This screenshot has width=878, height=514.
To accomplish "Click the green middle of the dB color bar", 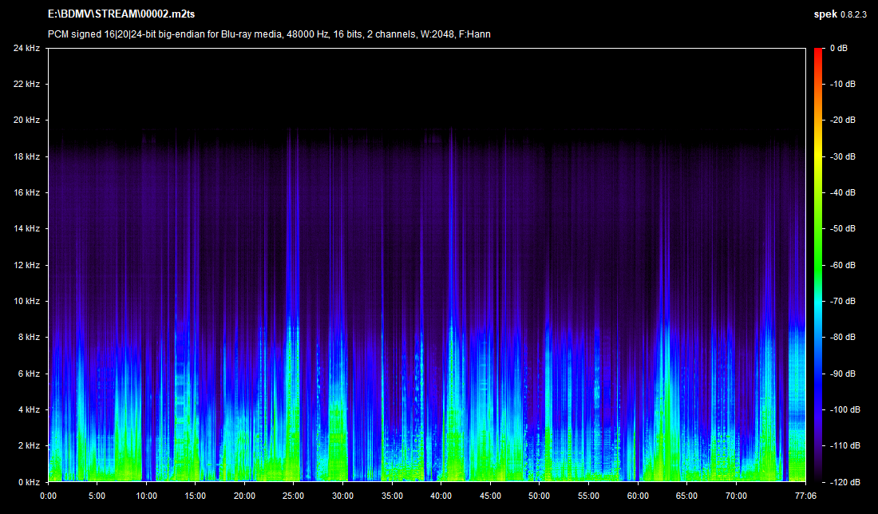I will [x=817, y=265].
